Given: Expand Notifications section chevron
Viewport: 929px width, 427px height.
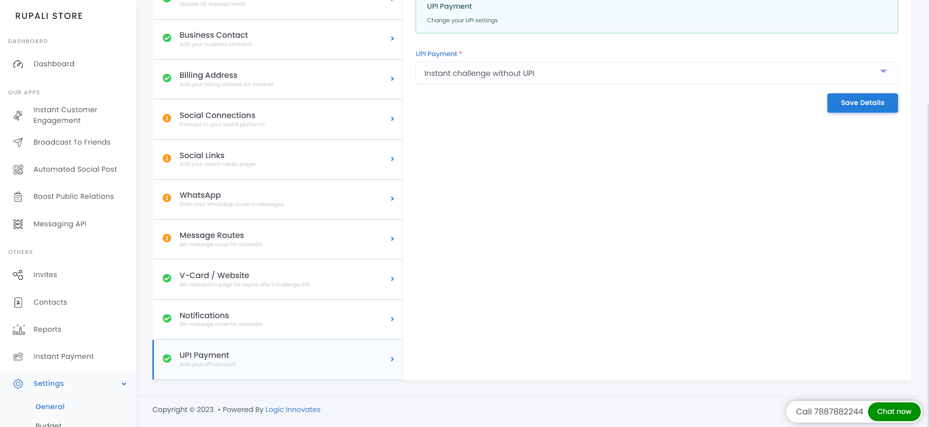Looking at the screenshot, I should point(392,319).
